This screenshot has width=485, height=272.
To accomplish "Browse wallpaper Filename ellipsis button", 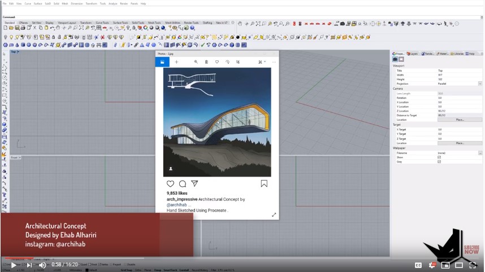I will pos(480,153).
